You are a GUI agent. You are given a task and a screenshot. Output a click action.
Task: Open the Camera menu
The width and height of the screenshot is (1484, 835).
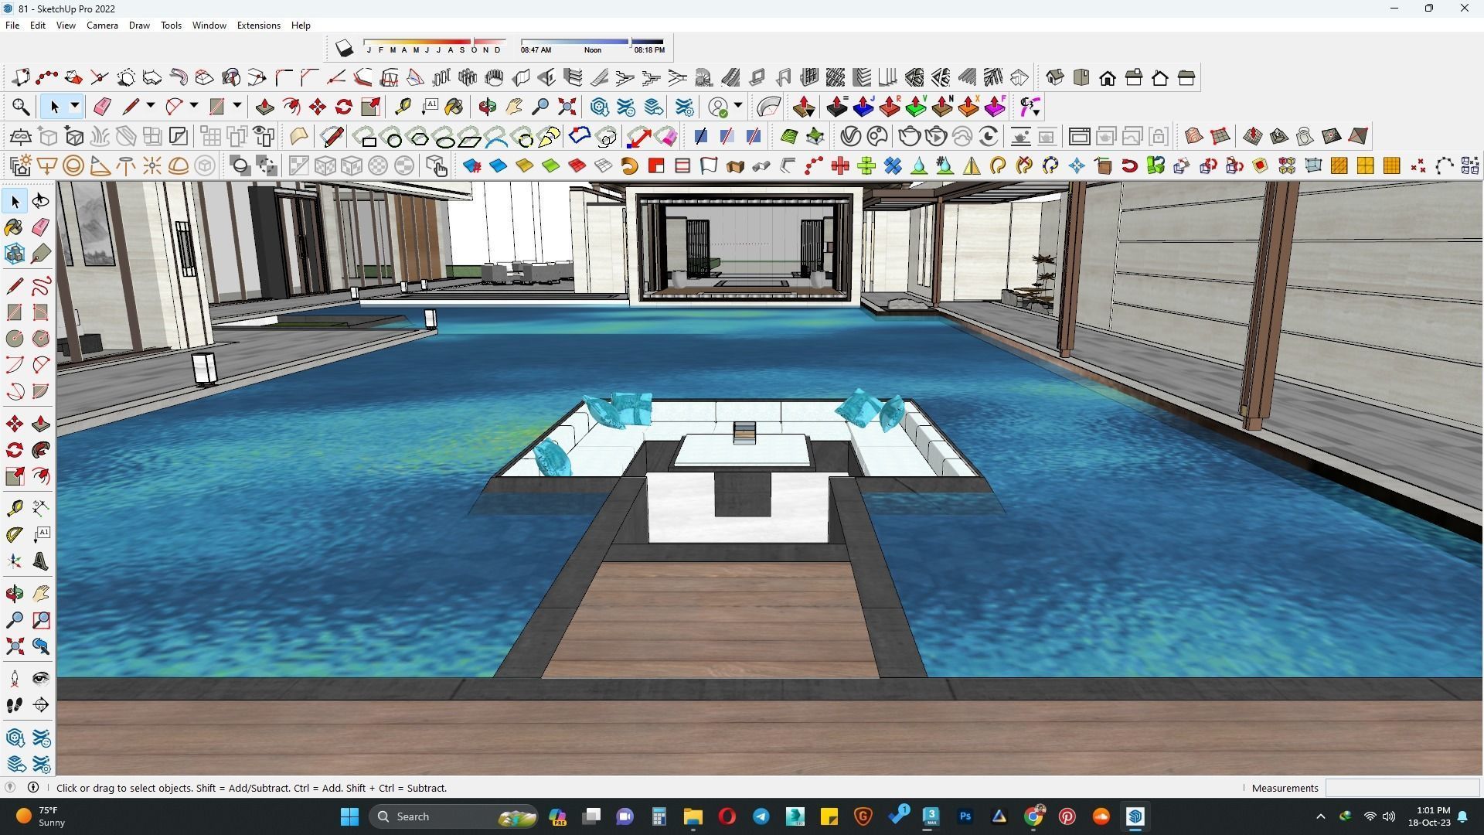click(x=102, y=26)
